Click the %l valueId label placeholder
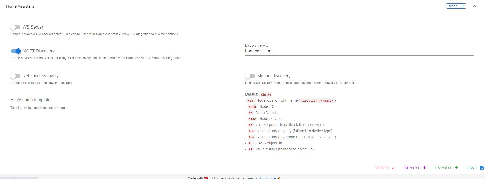 (x=250, y=149)
